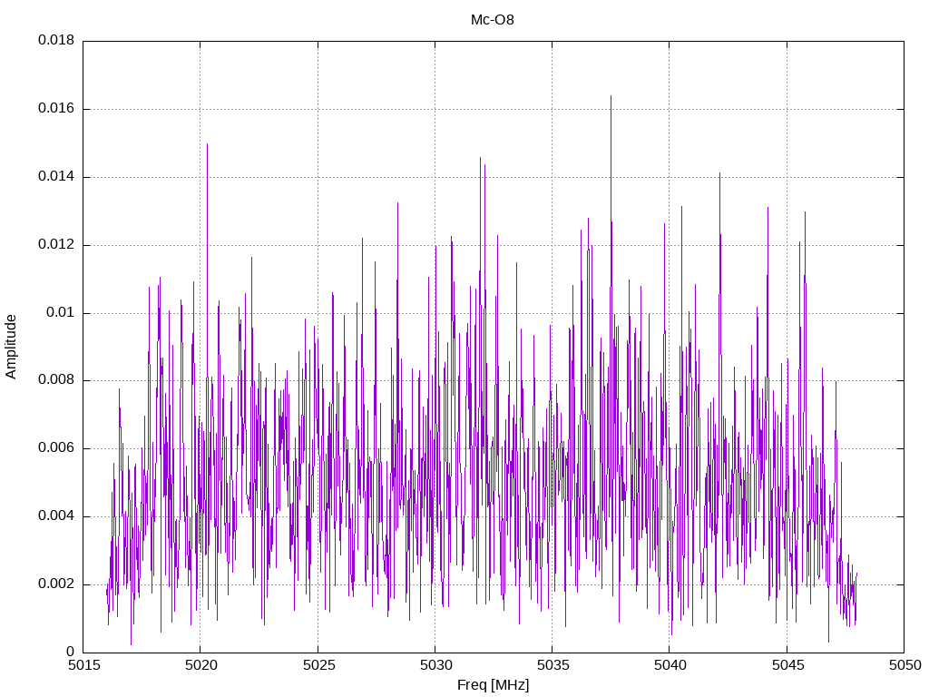Click the Amplitude axis label
The width and height of the screenshot is (929, 697).
[11, 347]
